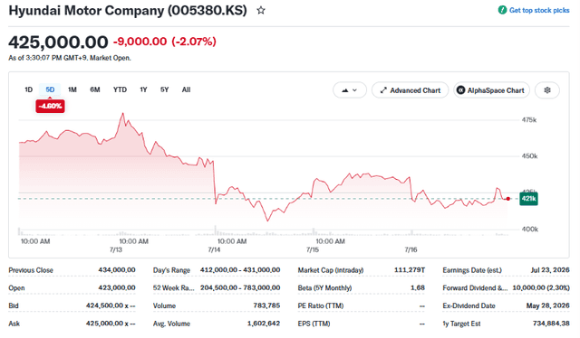This screenshot has height=338, width=580.
Task: Switch chart to 1M range
Action: click(x=72, y=89)
